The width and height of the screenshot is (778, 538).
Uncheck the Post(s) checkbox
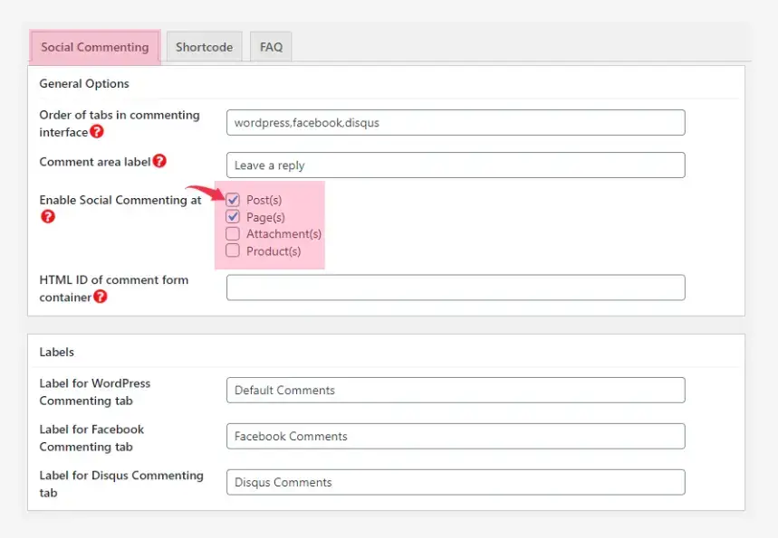coord(234,200)
